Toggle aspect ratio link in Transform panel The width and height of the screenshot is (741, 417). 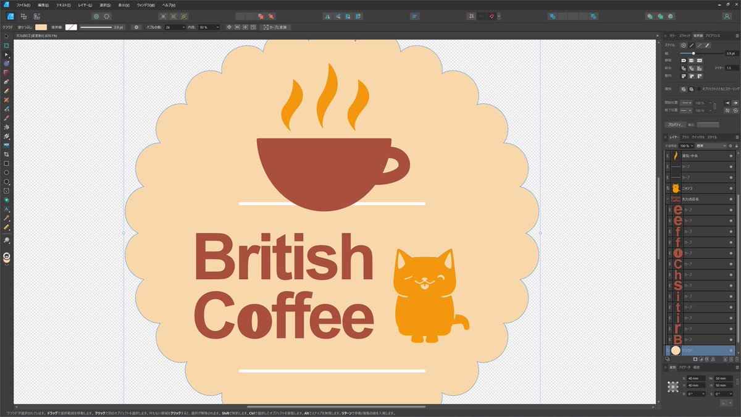(737, 381)
